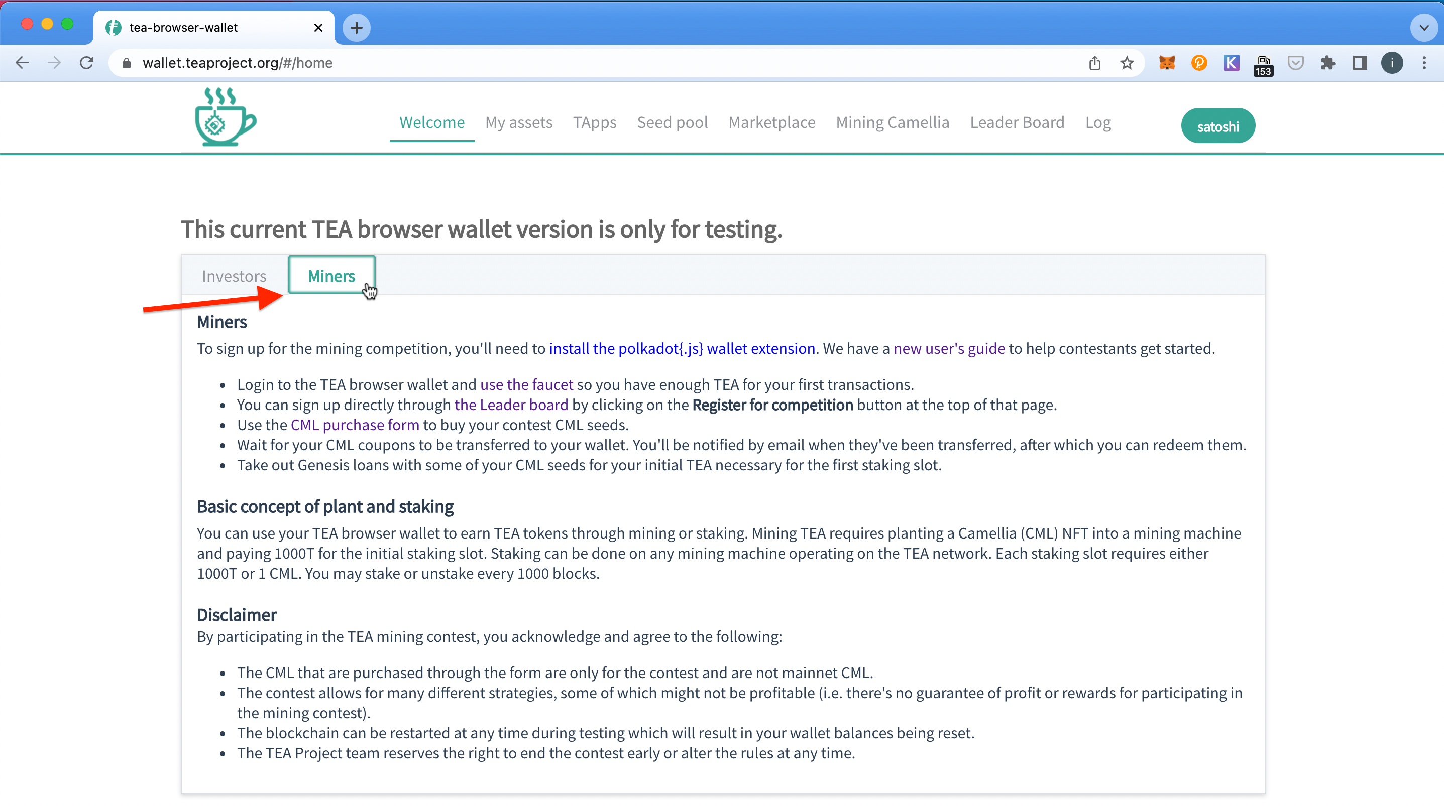
Task: Click the 'only for testing' page headline
Action: pos(482,230)
